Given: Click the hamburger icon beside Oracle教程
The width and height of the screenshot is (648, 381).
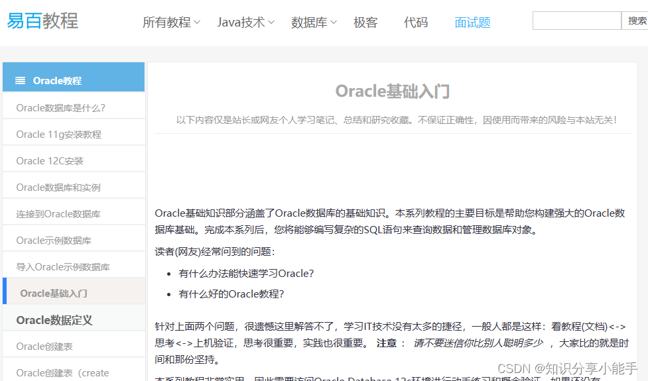Looking at the screenshot, I should click(21, 80).
